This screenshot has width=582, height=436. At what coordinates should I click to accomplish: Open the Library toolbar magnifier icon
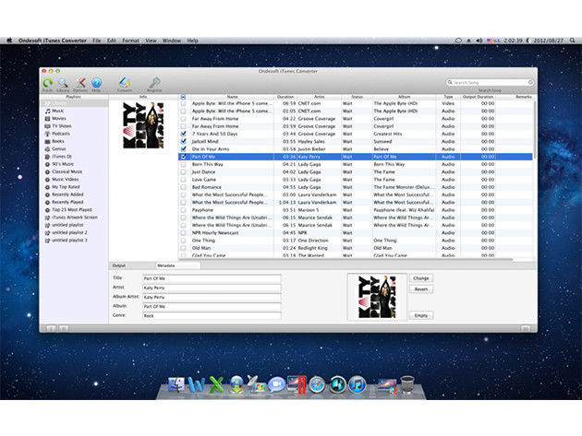click(63, 83)
